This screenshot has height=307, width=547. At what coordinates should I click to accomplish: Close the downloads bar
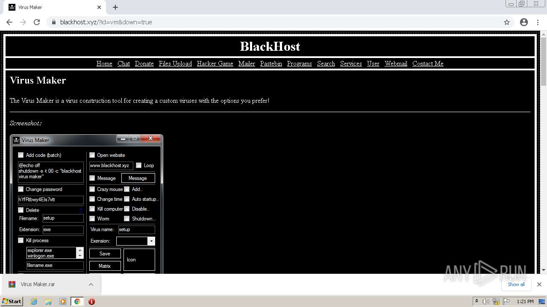click(539, 284)
